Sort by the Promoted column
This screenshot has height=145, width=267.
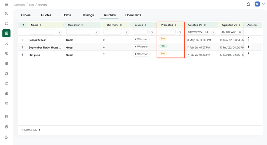coord(175,25)
